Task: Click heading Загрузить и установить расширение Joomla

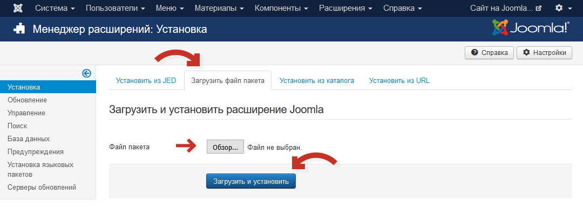Action: tap(216, 109)
